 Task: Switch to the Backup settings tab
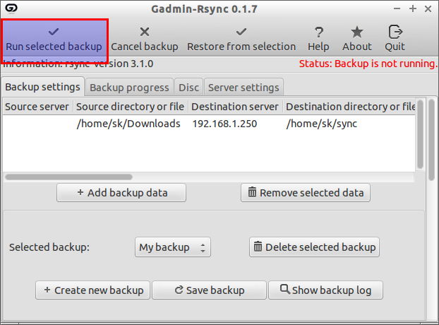click(x=43, y=87)
